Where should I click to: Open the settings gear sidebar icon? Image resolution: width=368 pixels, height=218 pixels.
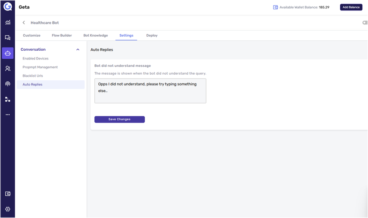(x=8, y=209)
